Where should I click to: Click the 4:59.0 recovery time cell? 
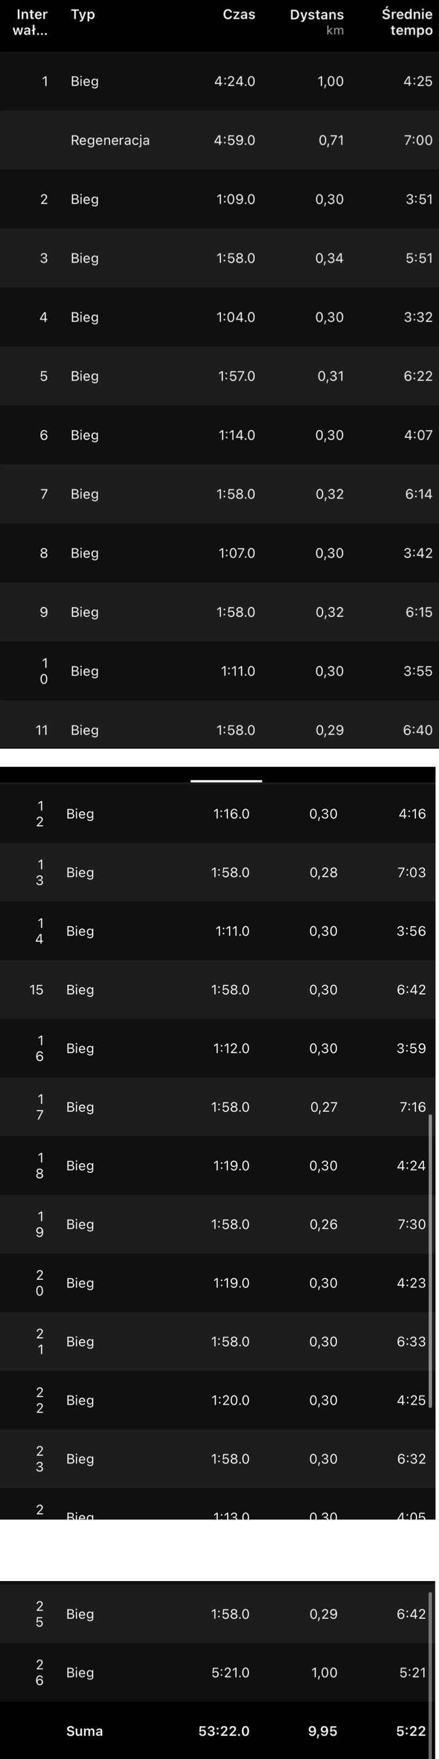tap(234, 140)
